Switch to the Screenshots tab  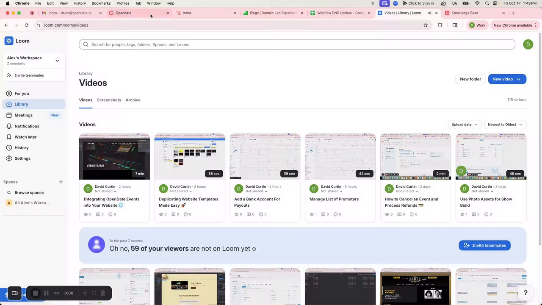point(109,100)
